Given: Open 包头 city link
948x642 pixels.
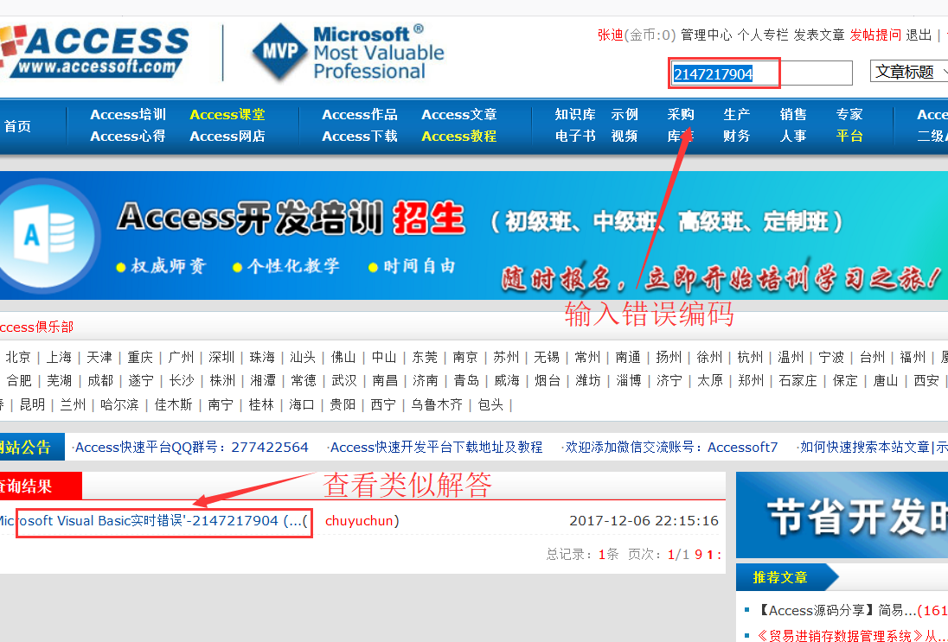Looking at the screenshot, I should click(490, 404).
